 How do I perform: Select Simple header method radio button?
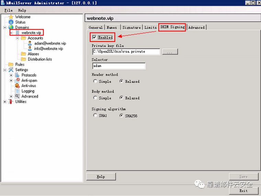(95, 82)
